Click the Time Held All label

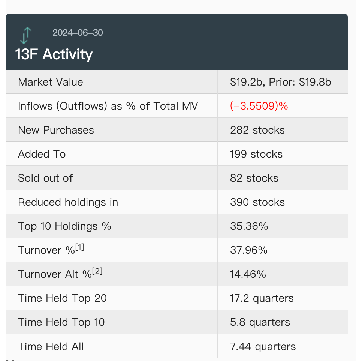(51, 346)
